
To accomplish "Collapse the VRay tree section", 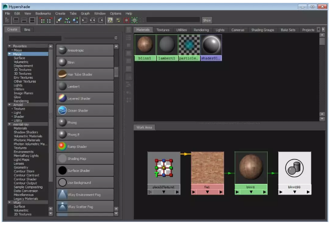I will tap(10, 202).
